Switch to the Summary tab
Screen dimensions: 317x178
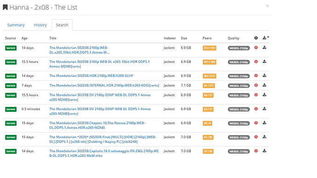16,25
